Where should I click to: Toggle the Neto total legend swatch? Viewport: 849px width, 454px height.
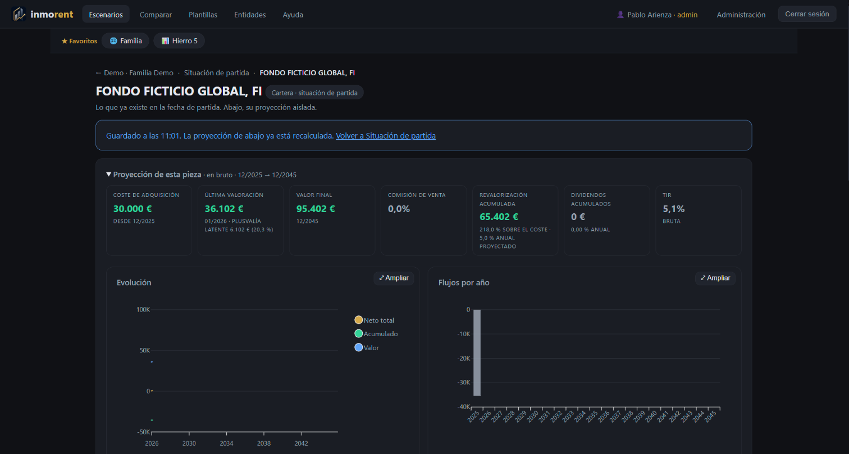pos(359,320)
